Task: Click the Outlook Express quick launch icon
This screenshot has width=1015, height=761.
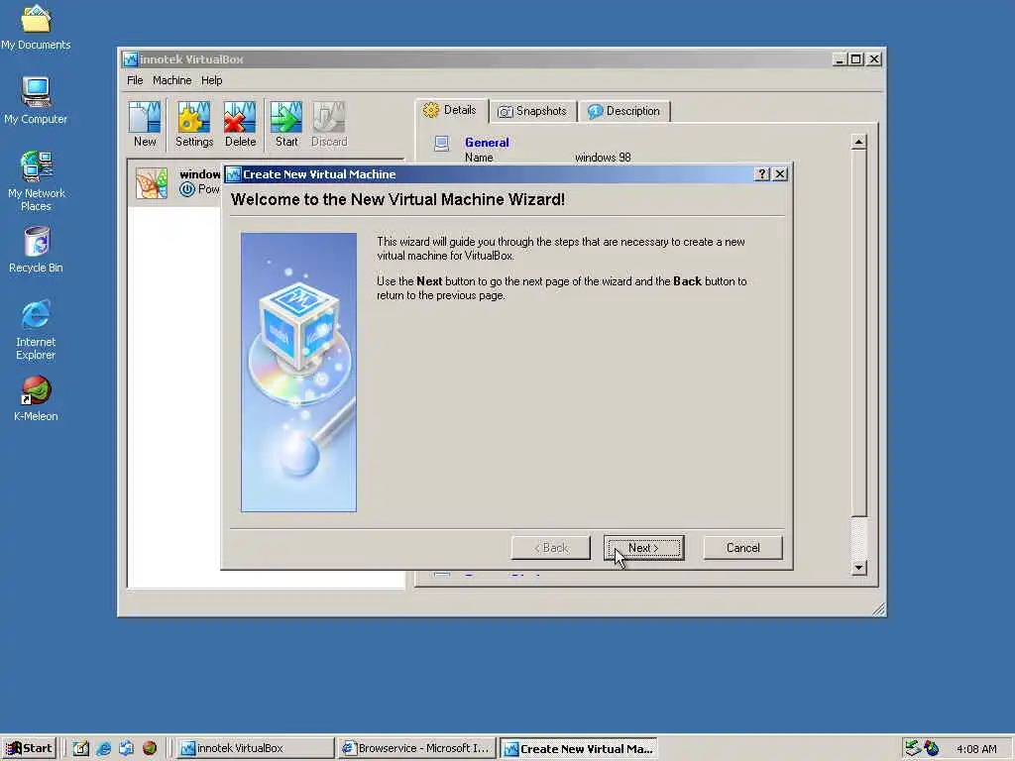Action: [x=126, y=748]
